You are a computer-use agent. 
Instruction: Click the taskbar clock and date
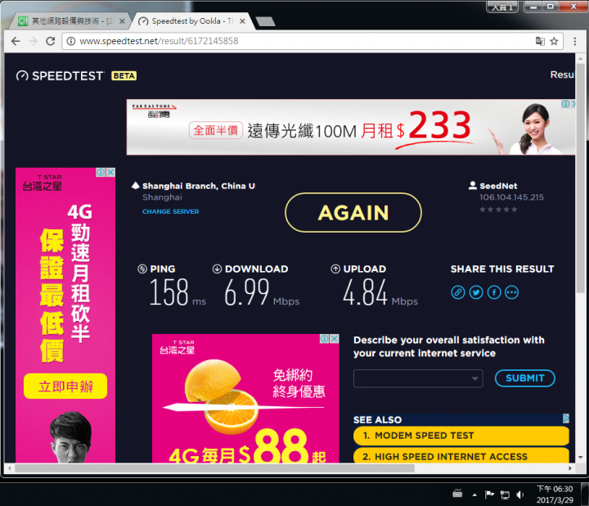[x=555, y=495]
